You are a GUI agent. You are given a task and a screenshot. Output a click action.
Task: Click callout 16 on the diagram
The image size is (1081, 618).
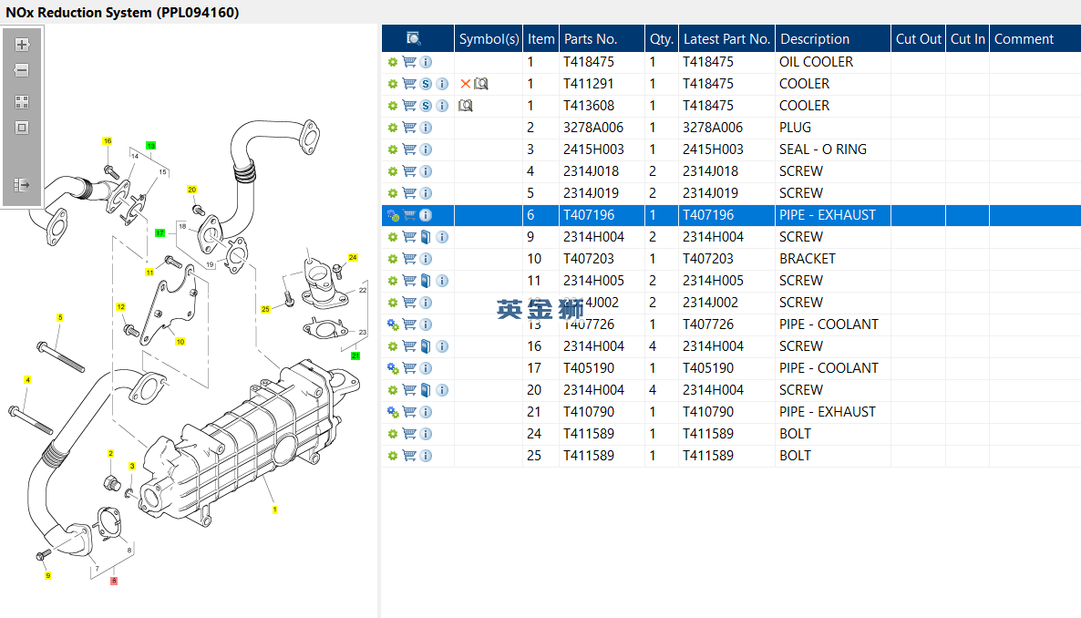click(107, 140)
